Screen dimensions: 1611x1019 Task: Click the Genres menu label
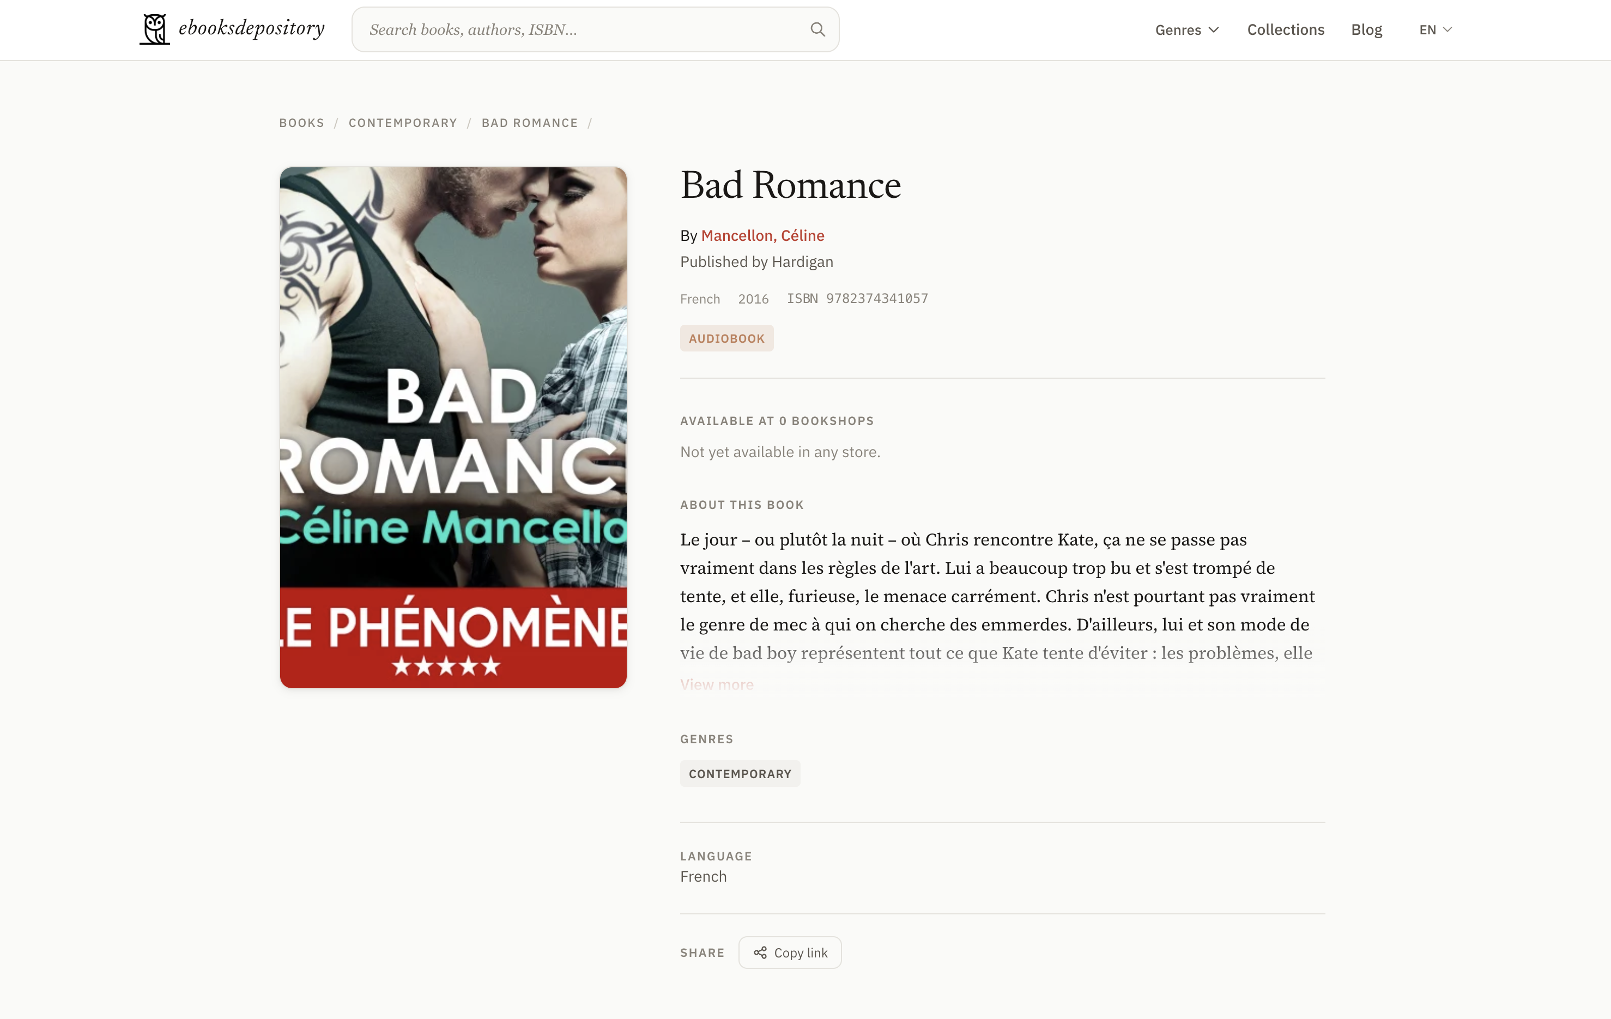point(1178,29)
